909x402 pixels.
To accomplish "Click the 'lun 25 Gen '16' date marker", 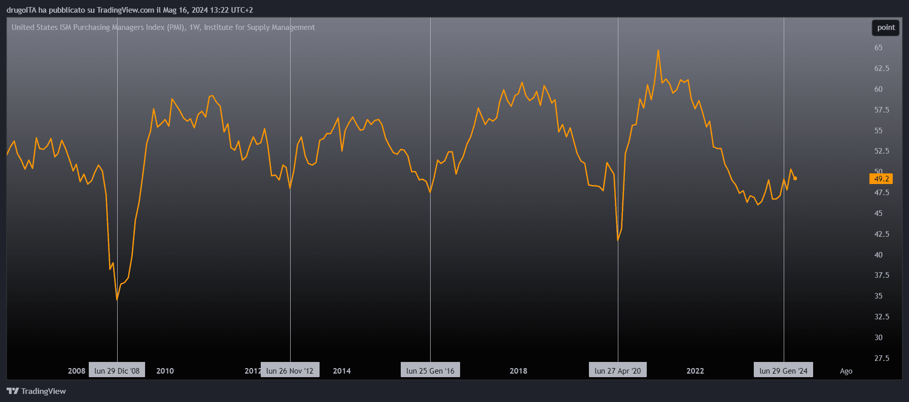I will [x=430, y=371].
